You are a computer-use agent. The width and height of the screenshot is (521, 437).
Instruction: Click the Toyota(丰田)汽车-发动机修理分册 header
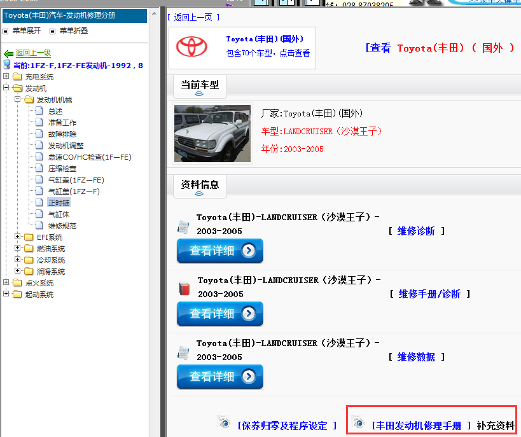(74, 16)
